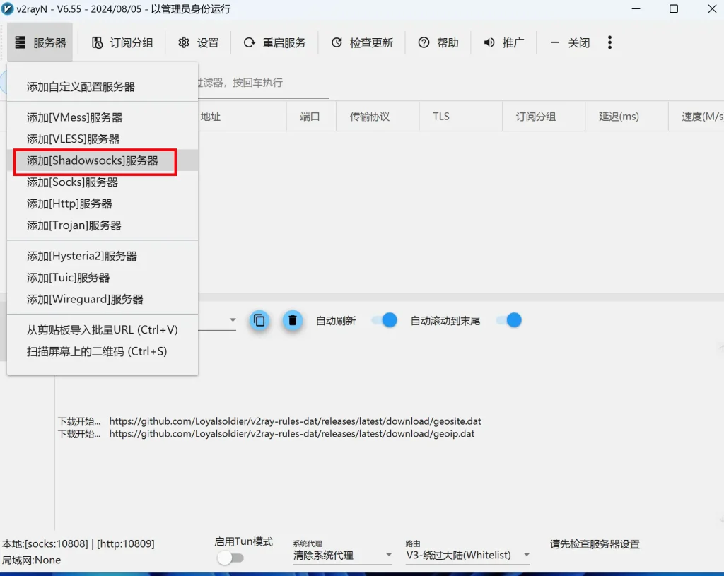
Task: Select 添加[Shadowsocks]服务器 menu item
Action: pyautogui.click(x=95, y=161)
